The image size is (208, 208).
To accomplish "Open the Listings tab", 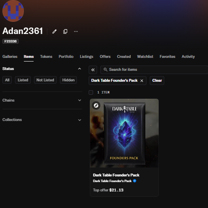I will click(87, 57).
